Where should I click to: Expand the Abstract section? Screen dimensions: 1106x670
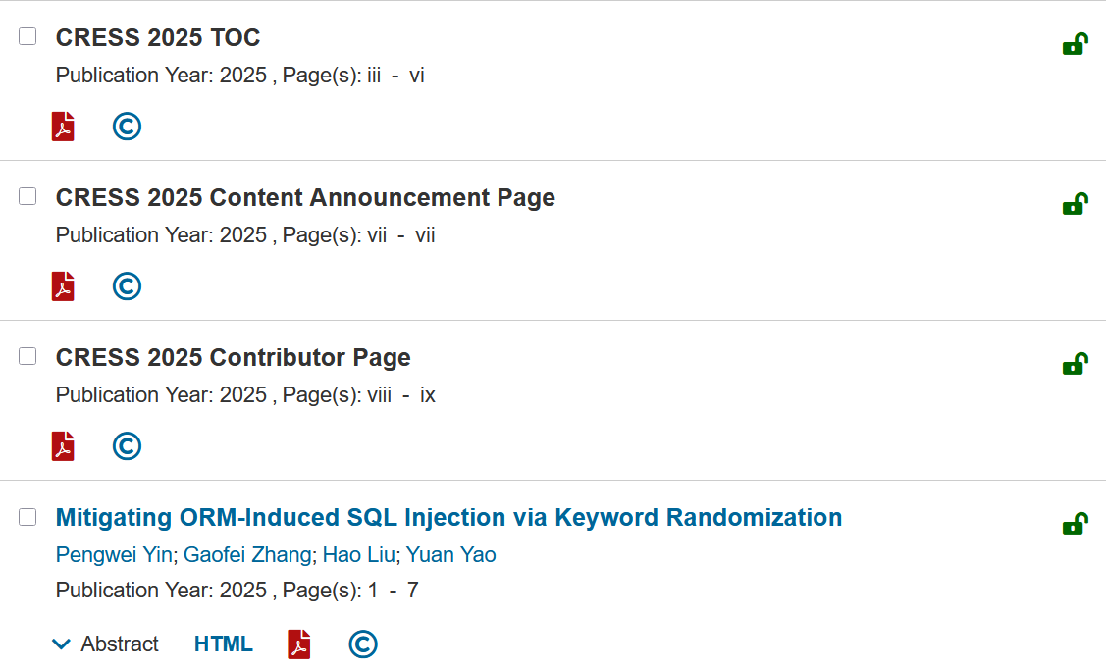(106, 644)
